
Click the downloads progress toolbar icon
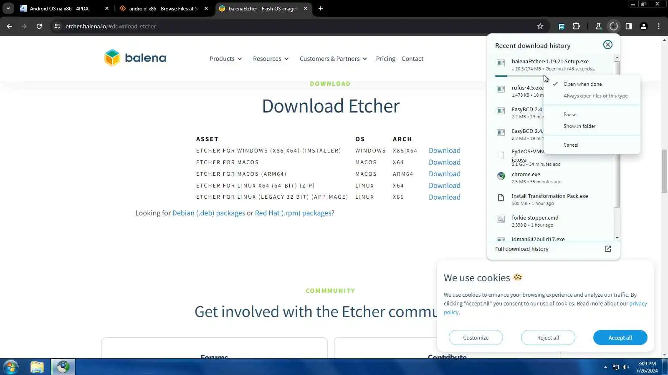[613, 26]
